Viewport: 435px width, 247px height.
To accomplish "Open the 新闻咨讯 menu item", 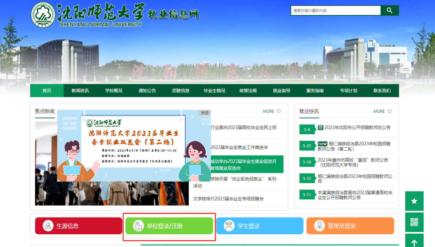I will 80,91.
